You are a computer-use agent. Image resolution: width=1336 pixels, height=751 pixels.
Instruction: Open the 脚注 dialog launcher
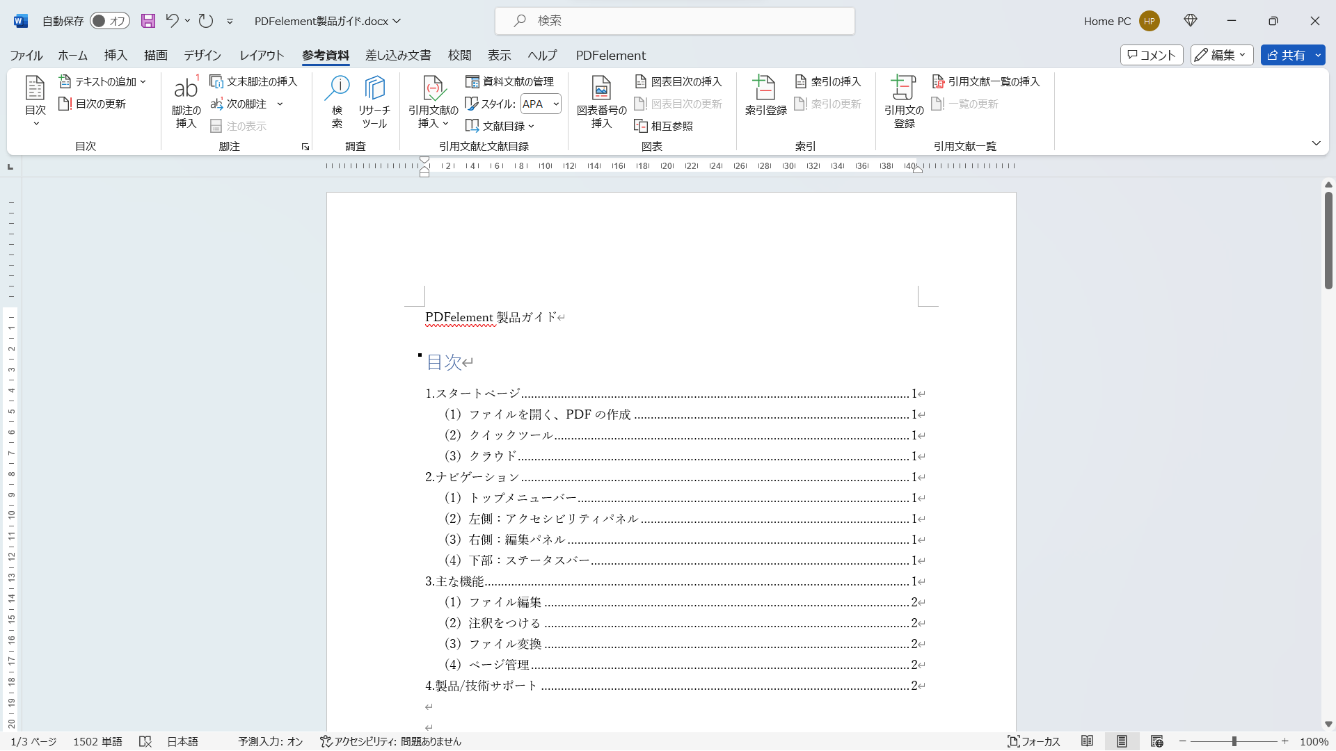coord(305,147)
